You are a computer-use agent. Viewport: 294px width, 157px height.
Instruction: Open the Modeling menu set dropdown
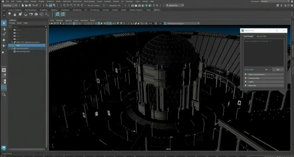[10, 5]
